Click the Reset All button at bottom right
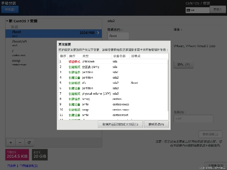Viewport: 227px width, 170px height. (215, 166)
